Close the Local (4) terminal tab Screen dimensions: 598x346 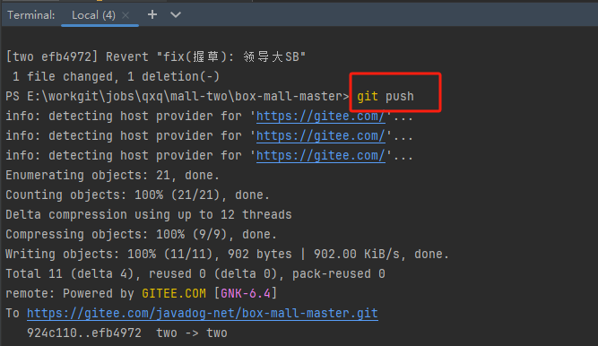pyautogui.click(x=126, y=15)
